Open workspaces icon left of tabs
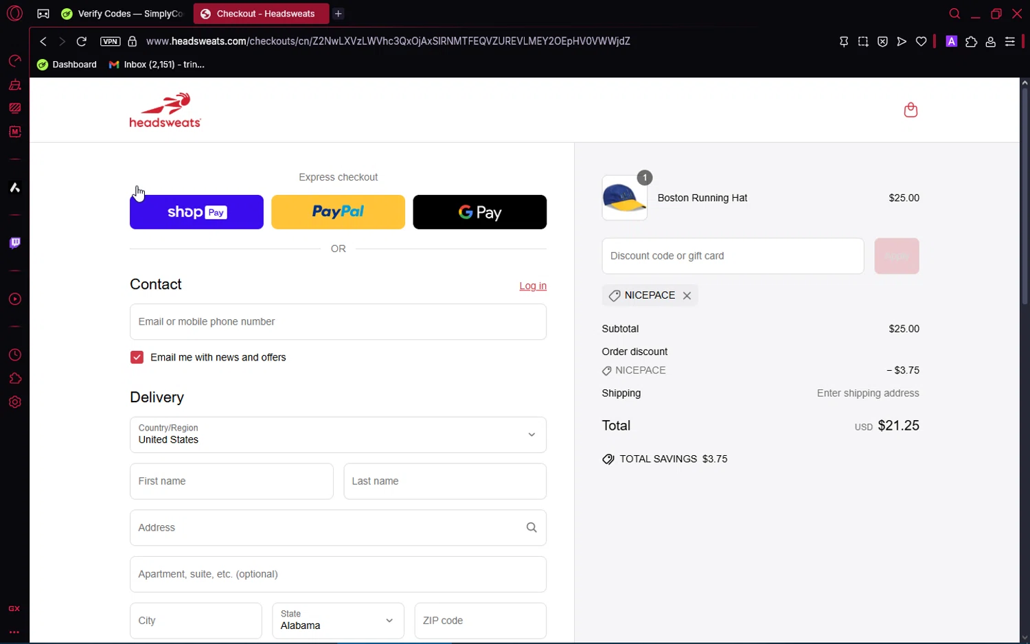This screenshot has width=1030, height=644. [x=43, y=14]
